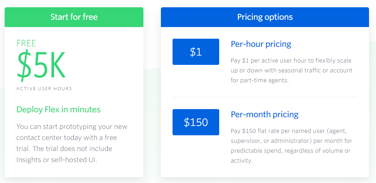The image size is (376, 183).
Task: Open the "Deploy Flex in minutes" heading
Action: tap(58, 109)
